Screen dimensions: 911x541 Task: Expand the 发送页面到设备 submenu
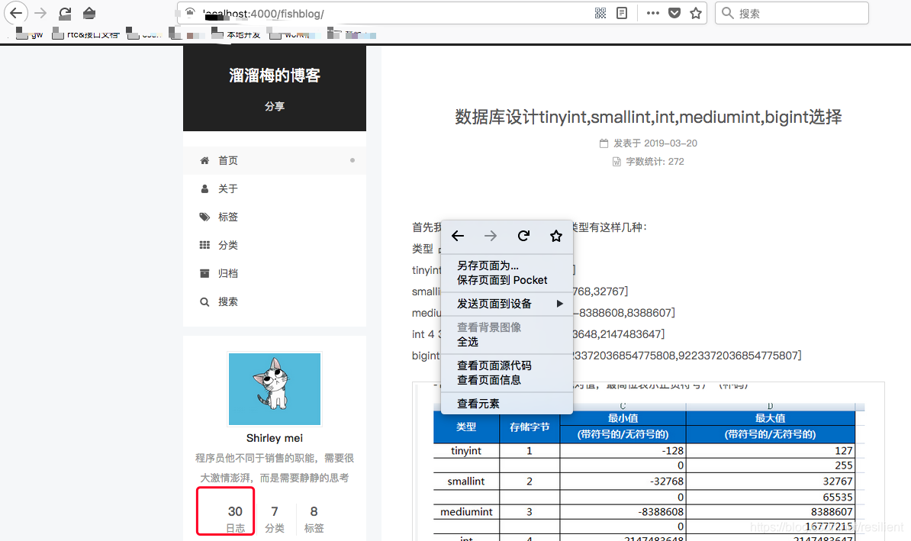[507, 304]
